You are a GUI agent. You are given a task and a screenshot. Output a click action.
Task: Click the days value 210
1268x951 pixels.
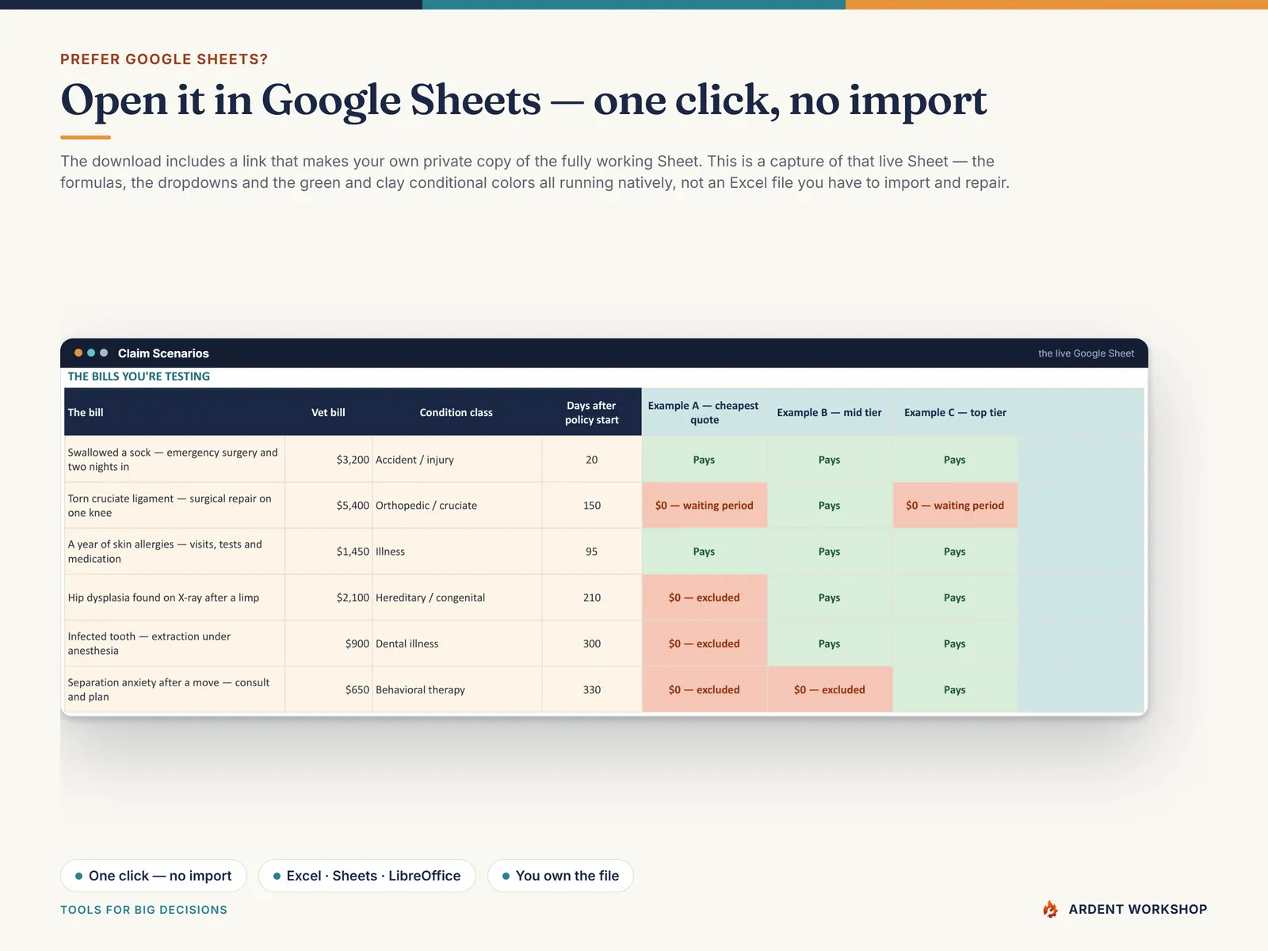pos(592,598)
